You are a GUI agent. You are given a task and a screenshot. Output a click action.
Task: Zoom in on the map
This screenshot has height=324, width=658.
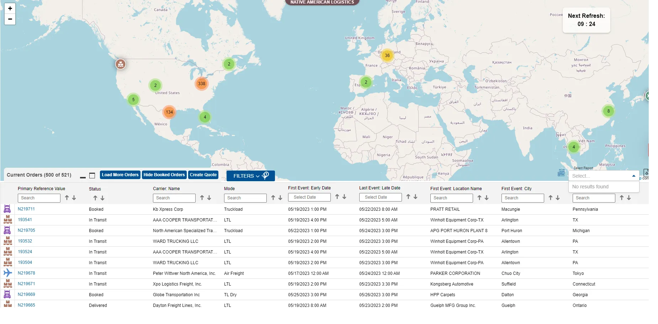tap(10, 9)
